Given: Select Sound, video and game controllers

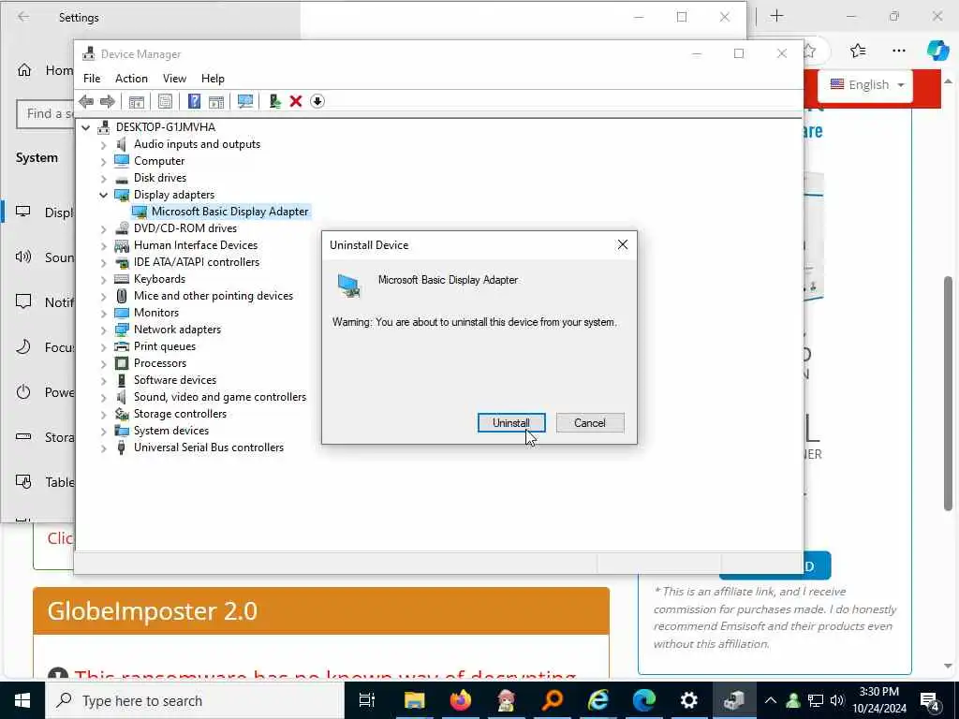Looking at the screenshot, I should 219,397.
